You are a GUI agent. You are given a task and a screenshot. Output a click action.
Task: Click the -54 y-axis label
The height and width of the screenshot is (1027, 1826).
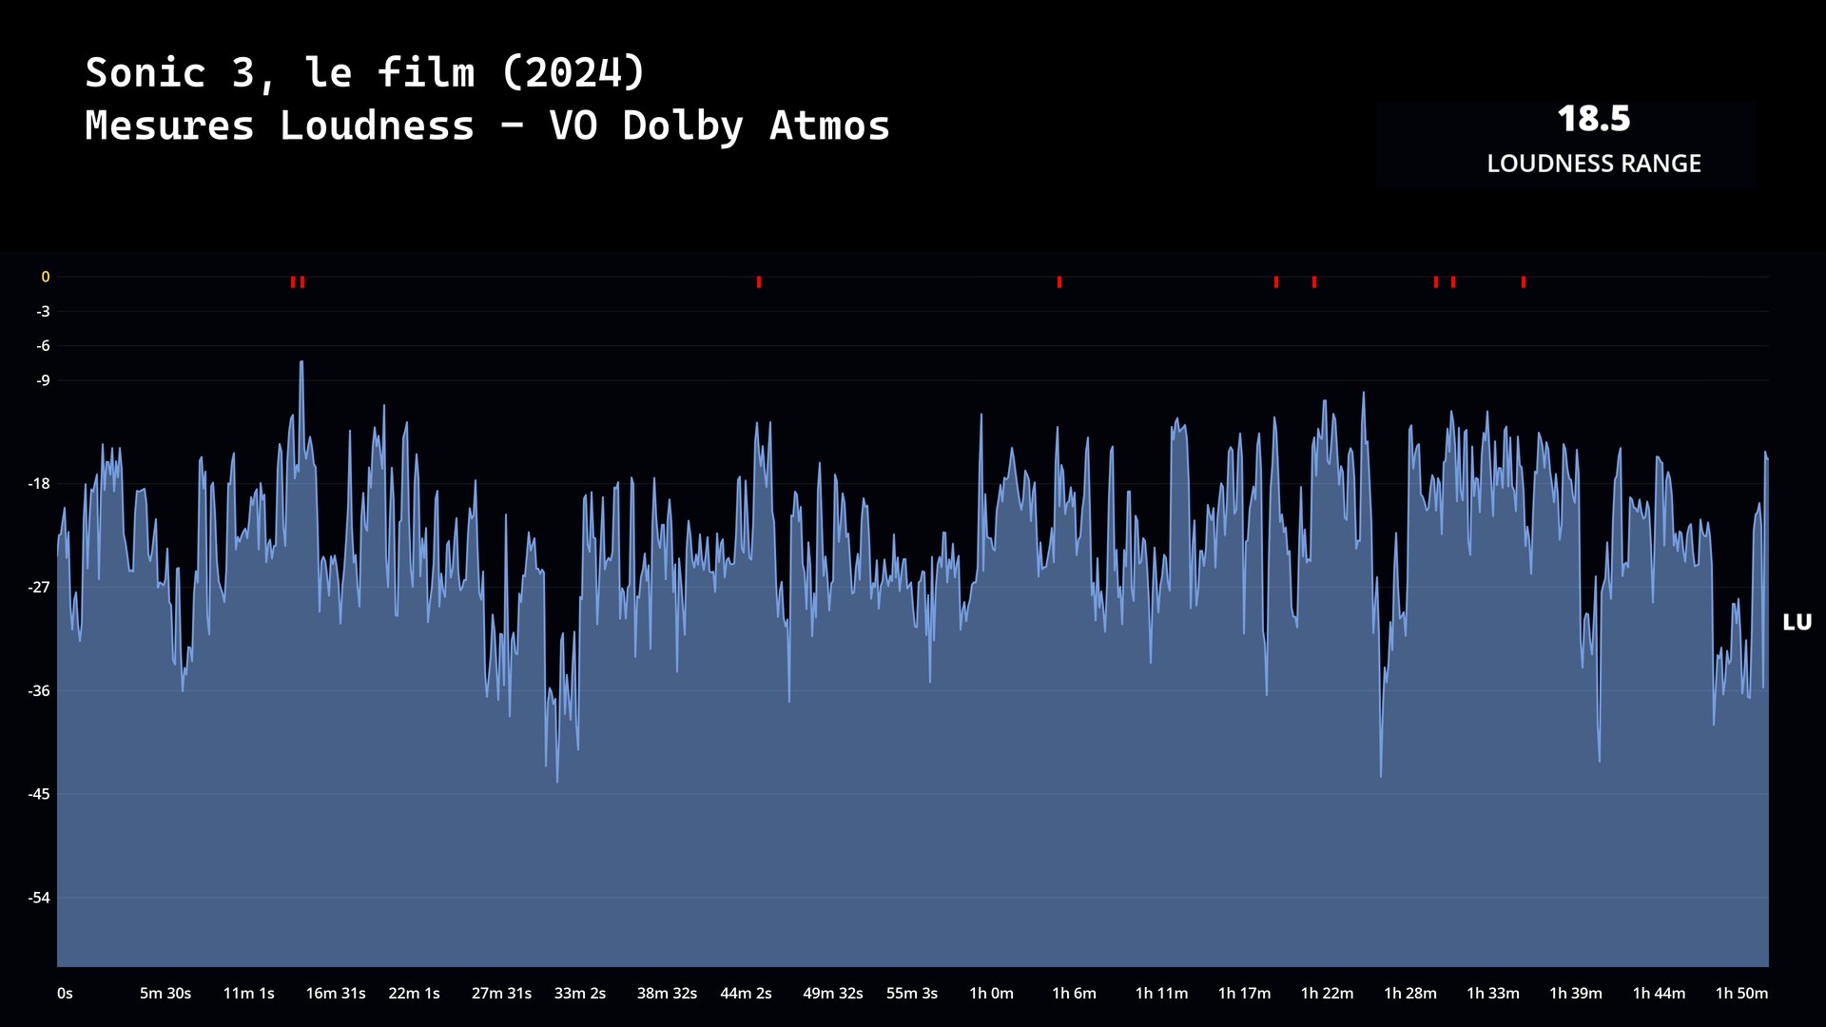click(x=39, y=898)
